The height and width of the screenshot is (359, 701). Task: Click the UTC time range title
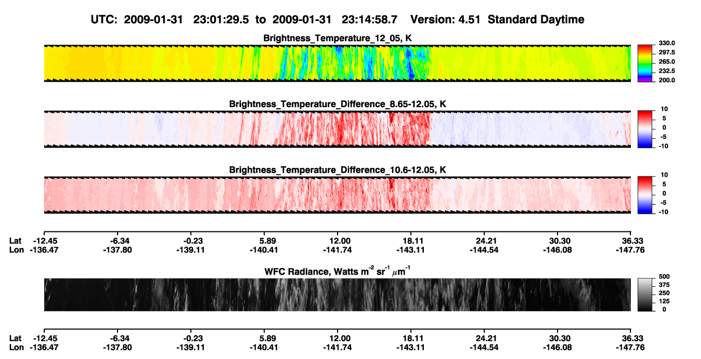pyautogui.click(x=338, y=19)
